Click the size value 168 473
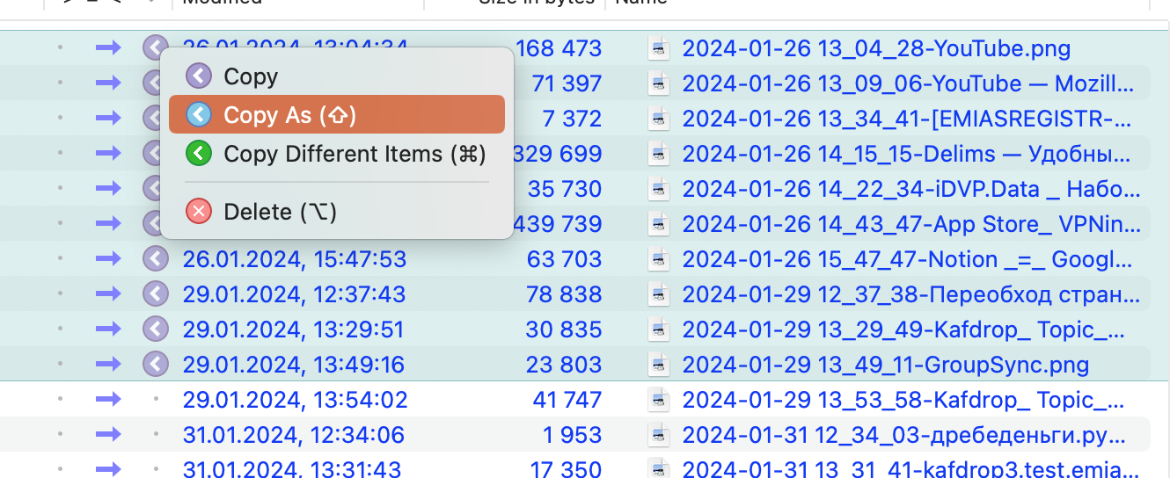 pyautogui.click(x=559, y=48)
